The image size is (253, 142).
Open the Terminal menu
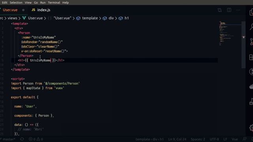click(54, 3)
